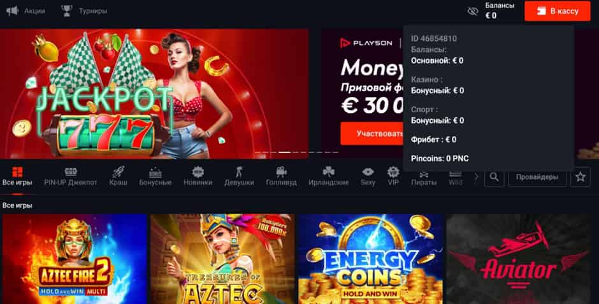Screen dimensions: 599x304
Task: Open the Energy Coins game thumbnail
Action: coord(371,259)
